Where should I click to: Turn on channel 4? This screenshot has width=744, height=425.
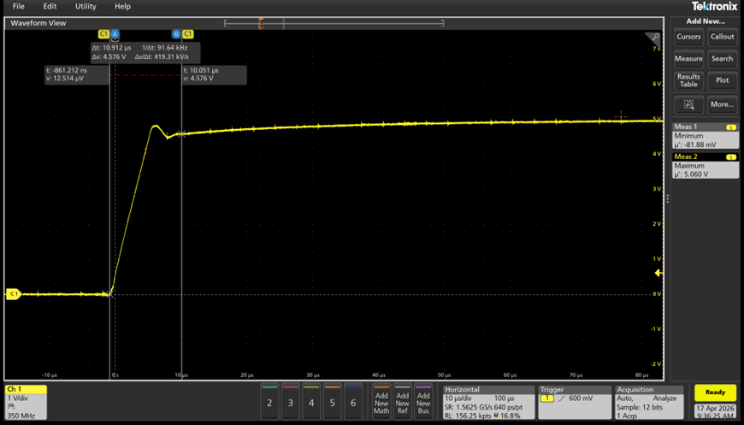[x=311, y=402]
